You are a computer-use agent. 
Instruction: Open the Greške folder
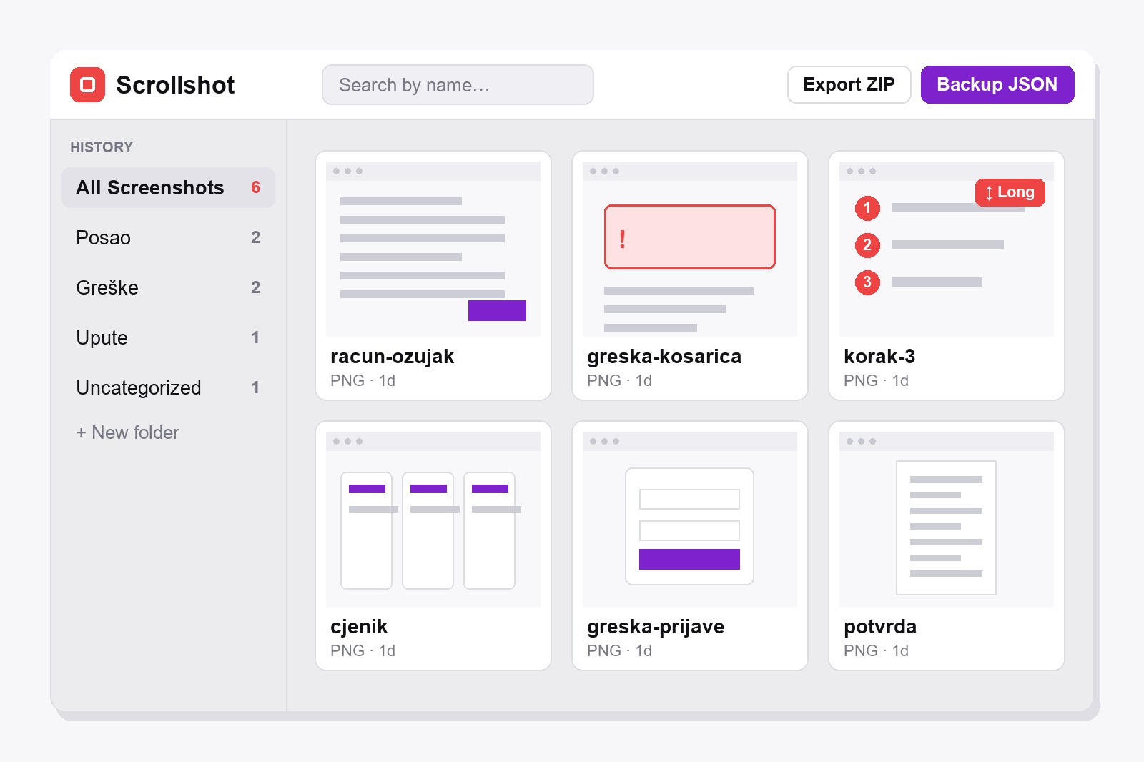click(x=168, y=287)
